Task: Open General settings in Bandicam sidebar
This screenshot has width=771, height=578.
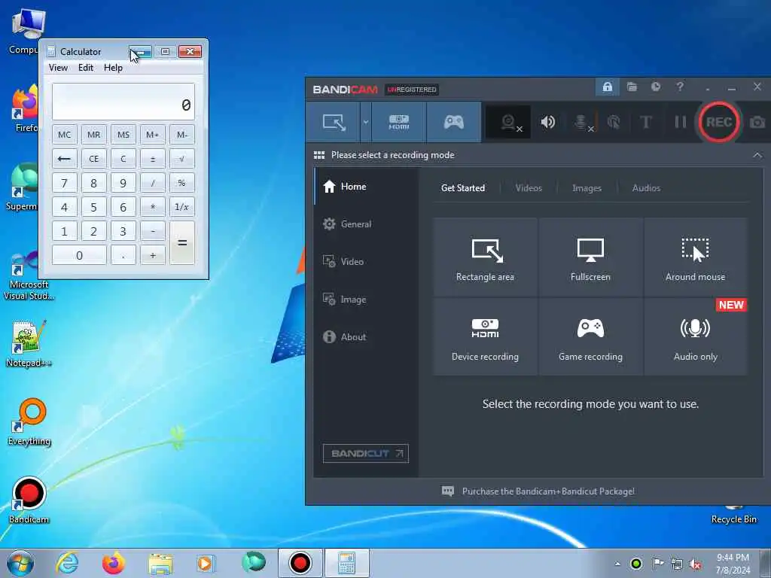Action: [x=367, y=224]
